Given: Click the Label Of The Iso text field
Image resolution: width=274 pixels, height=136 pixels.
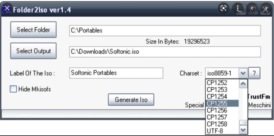Looking at the screenshot, I should (116, 73).
